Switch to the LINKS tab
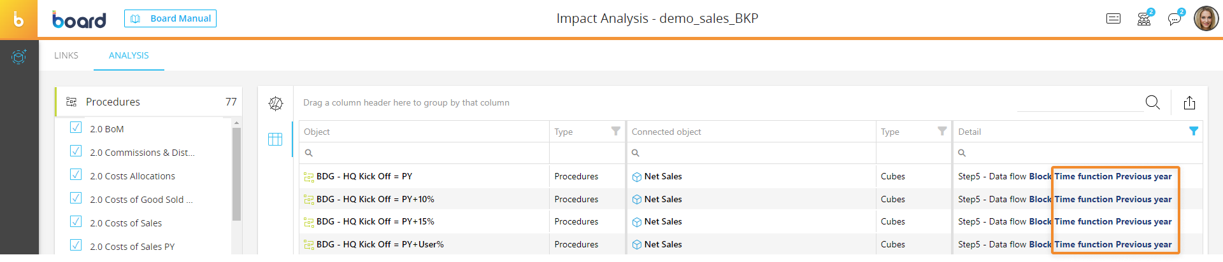 tap(66, 55)
